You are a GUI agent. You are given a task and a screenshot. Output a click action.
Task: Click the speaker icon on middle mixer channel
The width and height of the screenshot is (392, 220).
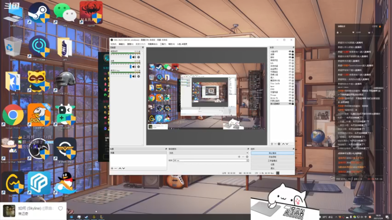point(134,67)
